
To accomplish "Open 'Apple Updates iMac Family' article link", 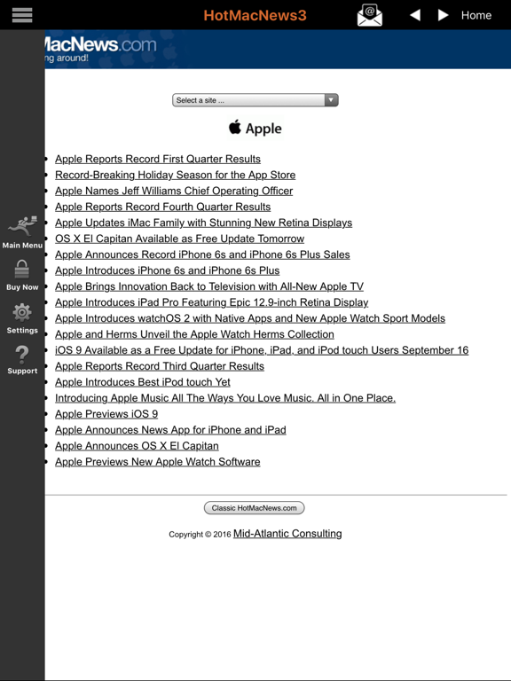I will click(x=203, y=223).
